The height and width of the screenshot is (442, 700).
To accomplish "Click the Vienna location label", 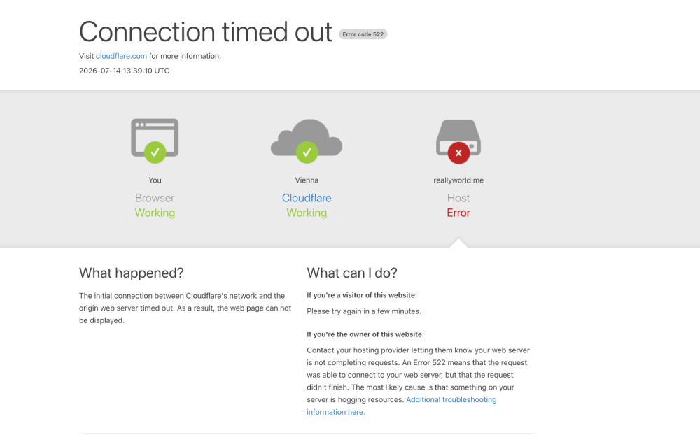I will [307, 180].
